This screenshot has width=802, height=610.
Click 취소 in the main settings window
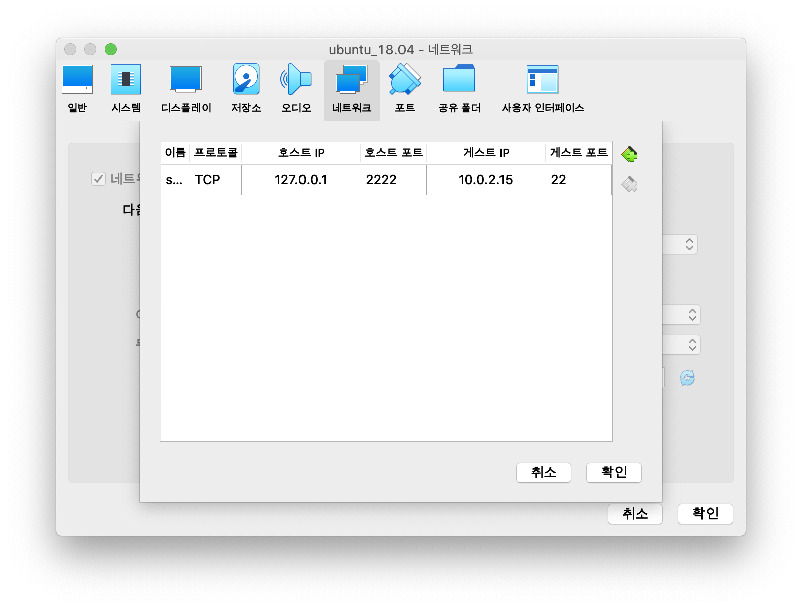(x=635, y=514)
